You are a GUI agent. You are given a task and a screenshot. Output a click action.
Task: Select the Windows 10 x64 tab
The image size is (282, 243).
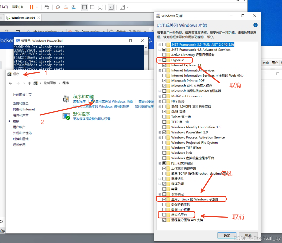tap(23, 18)
